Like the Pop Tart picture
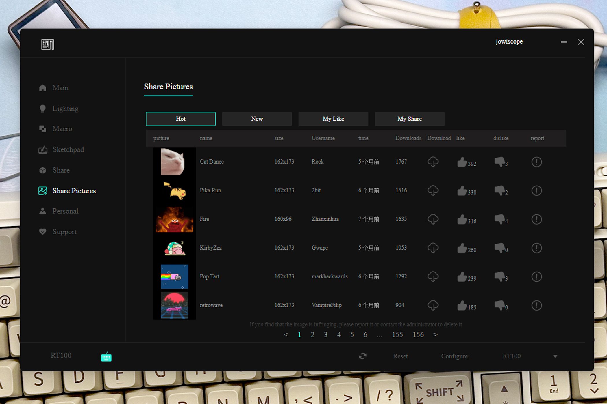 pos(462,277)
